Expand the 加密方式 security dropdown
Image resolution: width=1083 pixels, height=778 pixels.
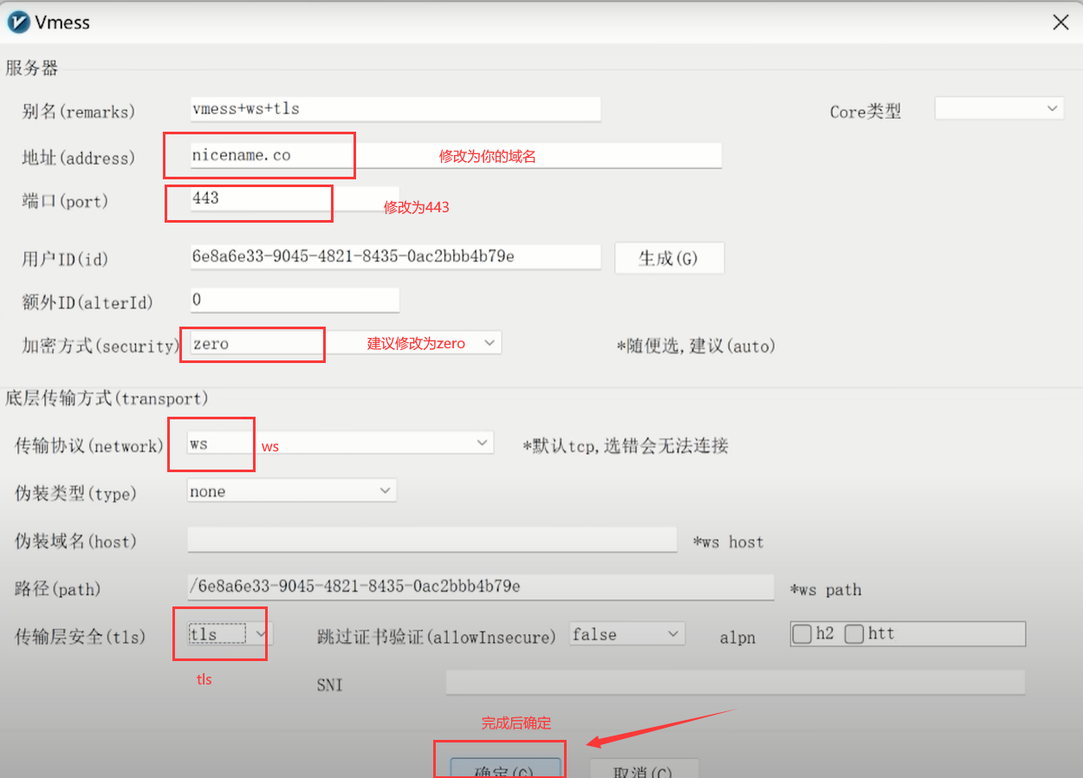coord(490,343)
